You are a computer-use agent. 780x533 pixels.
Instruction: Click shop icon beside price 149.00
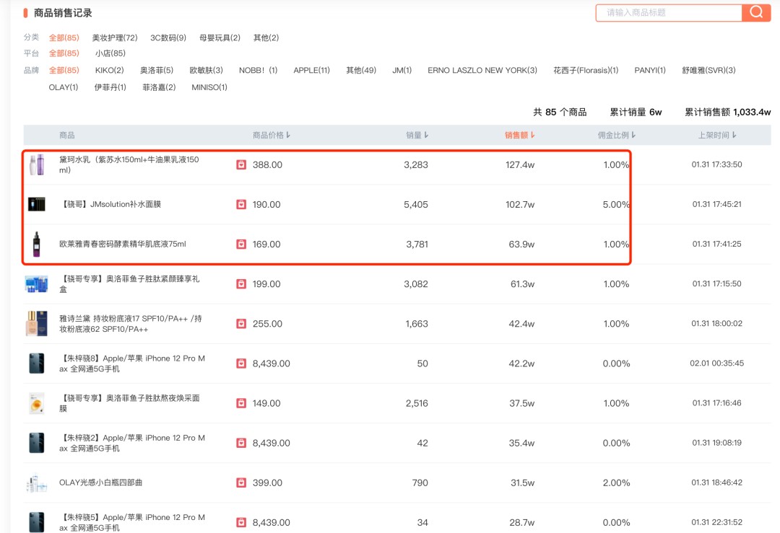point(241,403)
